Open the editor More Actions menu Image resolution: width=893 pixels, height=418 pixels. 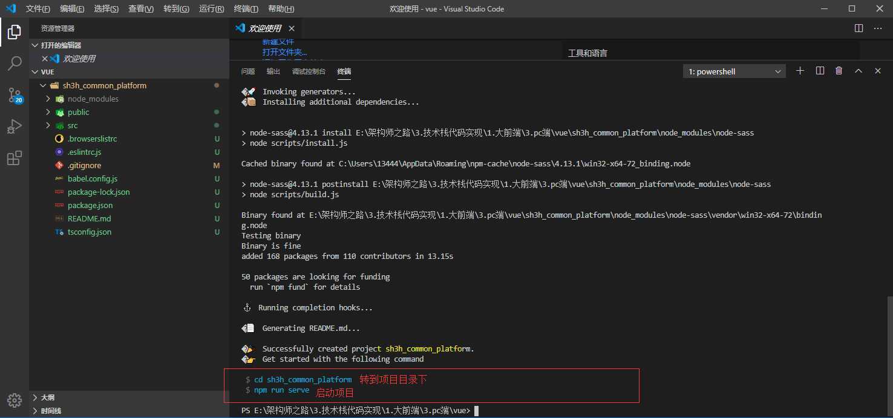click(878, 28)
